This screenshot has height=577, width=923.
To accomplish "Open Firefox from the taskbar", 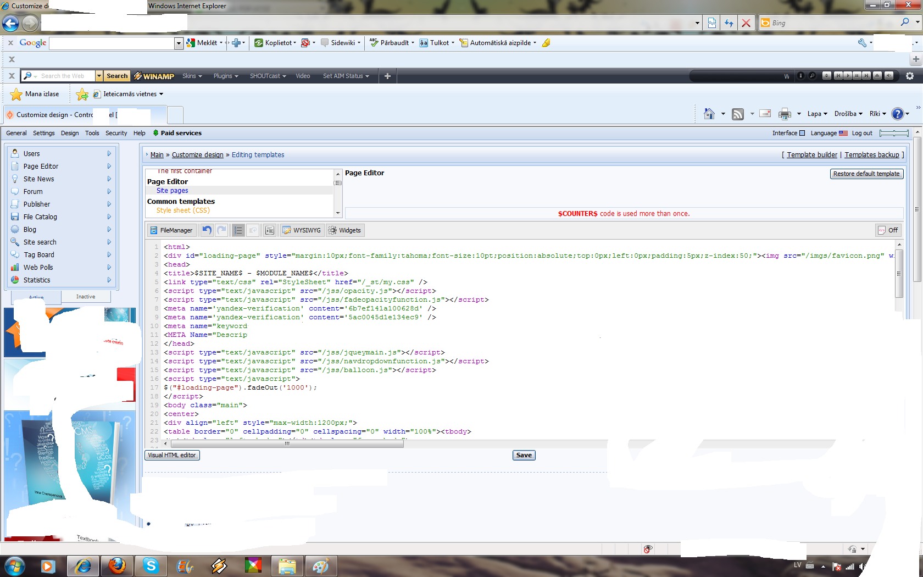I will tap(117, 566).
